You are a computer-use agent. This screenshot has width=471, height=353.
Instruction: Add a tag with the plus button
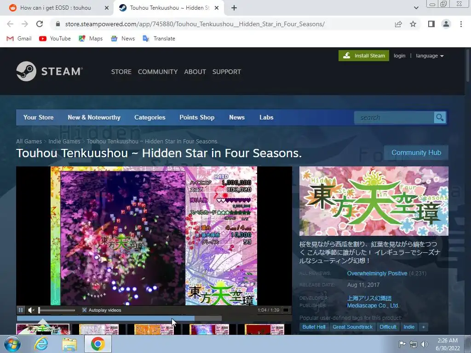click(x=424, y=327)
